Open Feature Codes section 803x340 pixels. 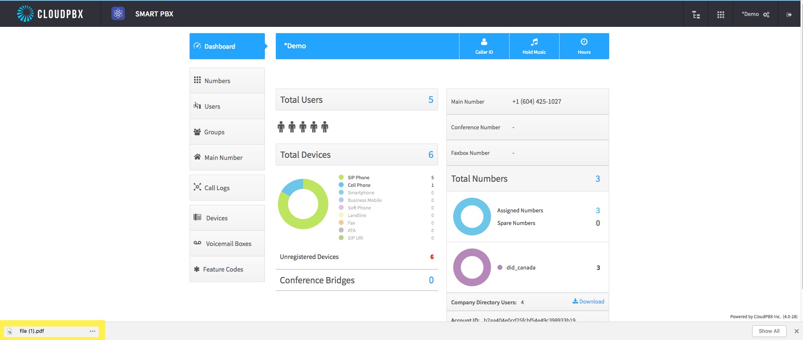coord(227,269)
